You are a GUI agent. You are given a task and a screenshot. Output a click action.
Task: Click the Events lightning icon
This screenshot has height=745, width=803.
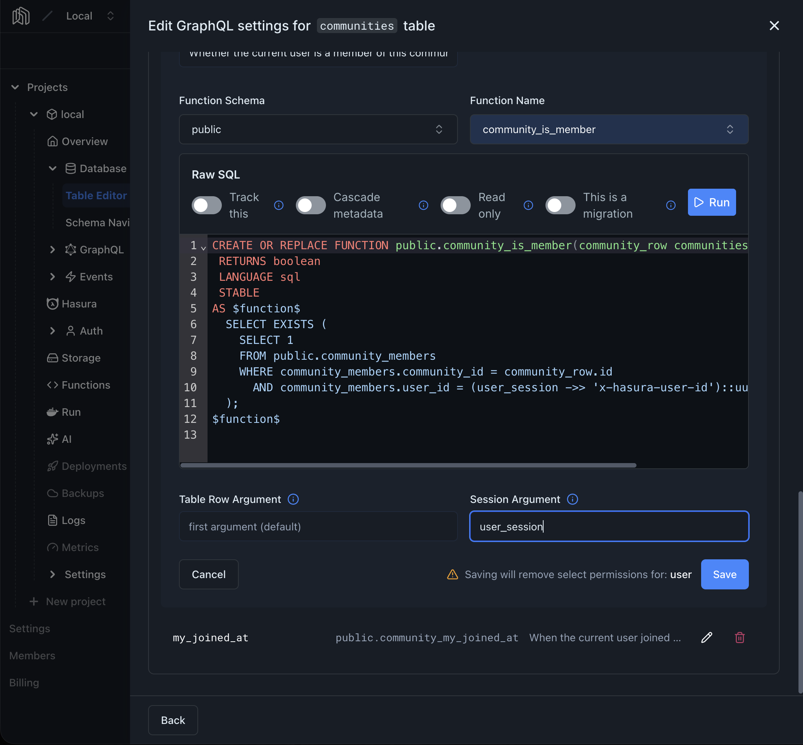point(71,277)
